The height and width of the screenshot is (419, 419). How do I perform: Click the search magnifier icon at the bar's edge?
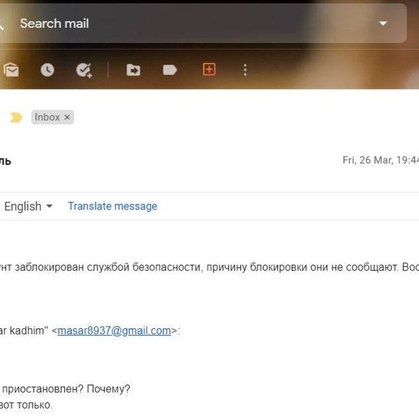tap(1, 24)
